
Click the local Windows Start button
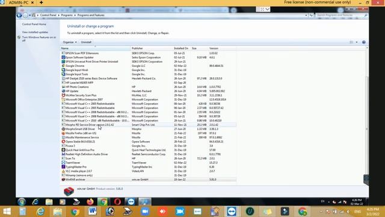(x=7, y=212)
